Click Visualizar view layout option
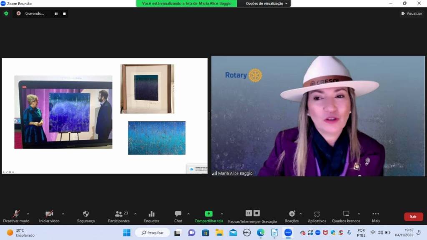This screenshot has width=427, height=240. 412,13
